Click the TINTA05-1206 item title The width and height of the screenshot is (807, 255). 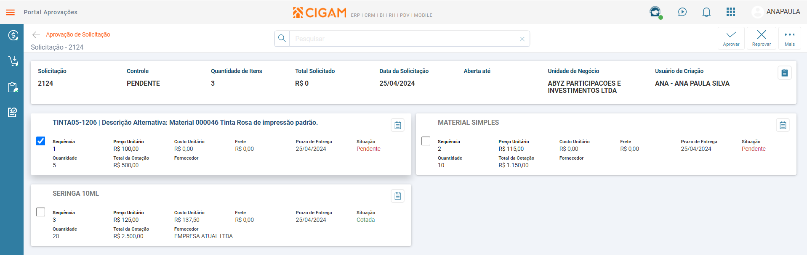pos(185,122)
